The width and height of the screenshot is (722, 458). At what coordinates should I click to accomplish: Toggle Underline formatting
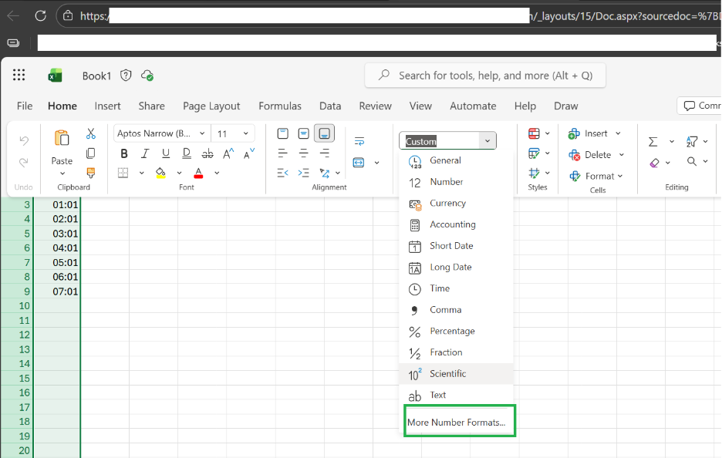point(166,153)
